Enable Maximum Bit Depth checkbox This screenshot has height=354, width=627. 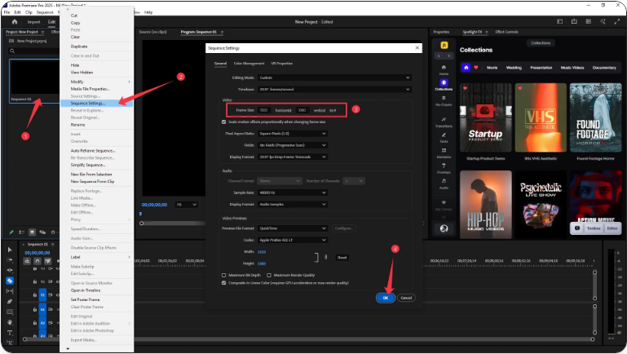[224, 275]
